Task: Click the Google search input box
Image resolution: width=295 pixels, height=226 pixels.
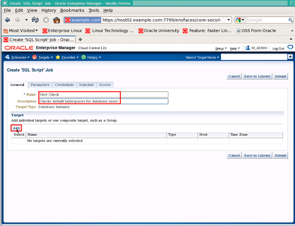Action: pos(267,20)
